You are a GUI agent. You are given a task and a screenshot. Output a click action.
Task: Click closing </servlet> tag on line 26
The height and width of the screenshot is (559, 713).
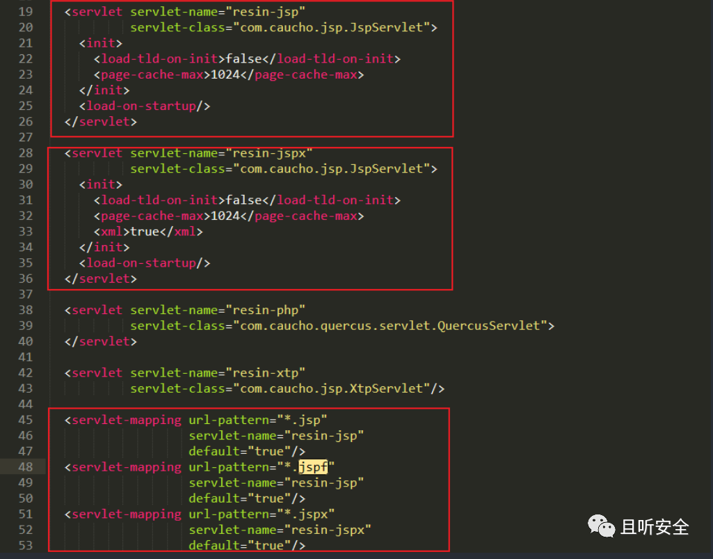(100, 122)
